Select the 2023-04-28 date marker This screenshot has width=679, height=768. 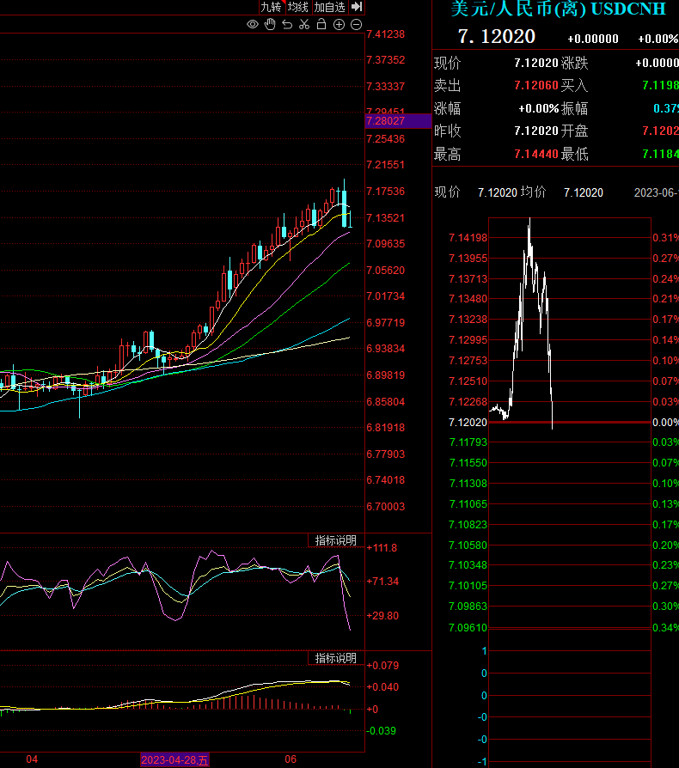click(x=174, y=759)
